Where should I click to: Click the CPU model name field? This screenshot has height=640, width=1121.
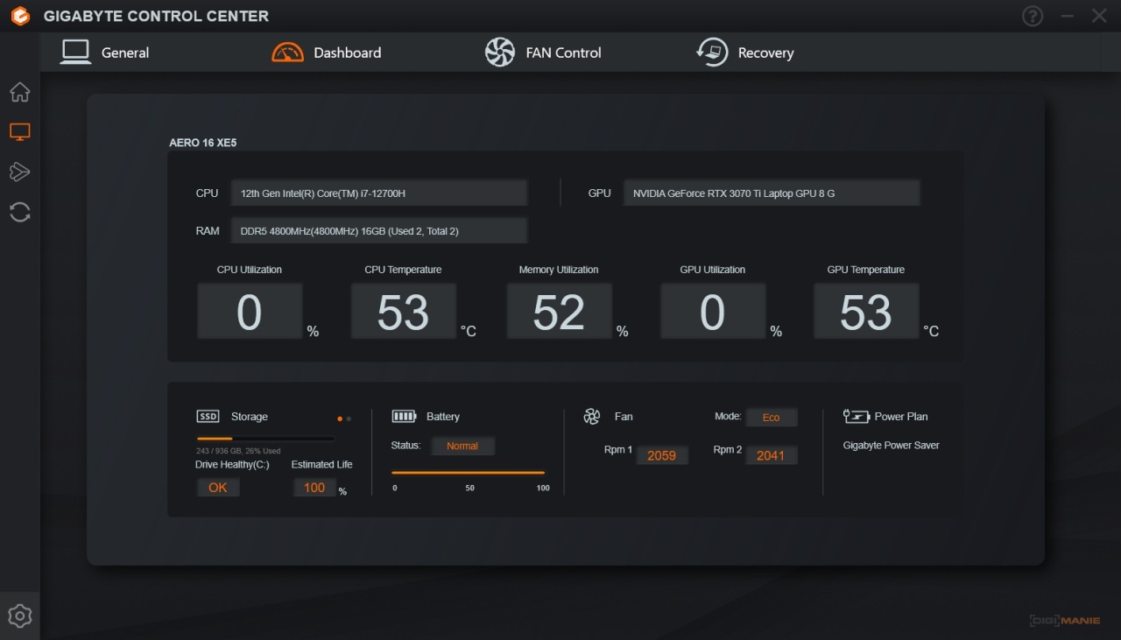[378, 193]
